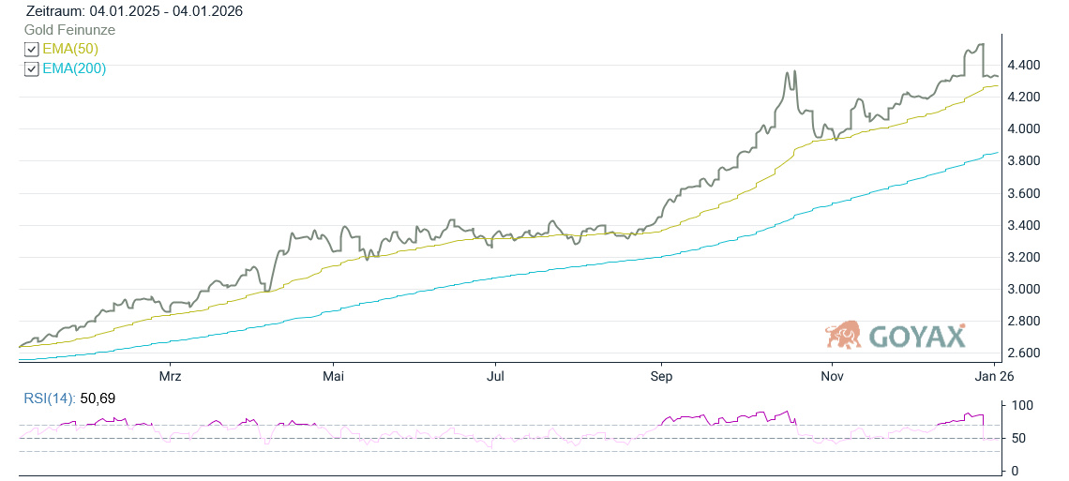
Task: Click the Sep marker on time axis
Action: tap(661, 376)
